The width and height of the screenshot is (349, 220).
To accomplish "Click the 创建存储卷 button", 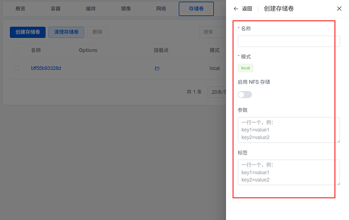I will point(28,32).
